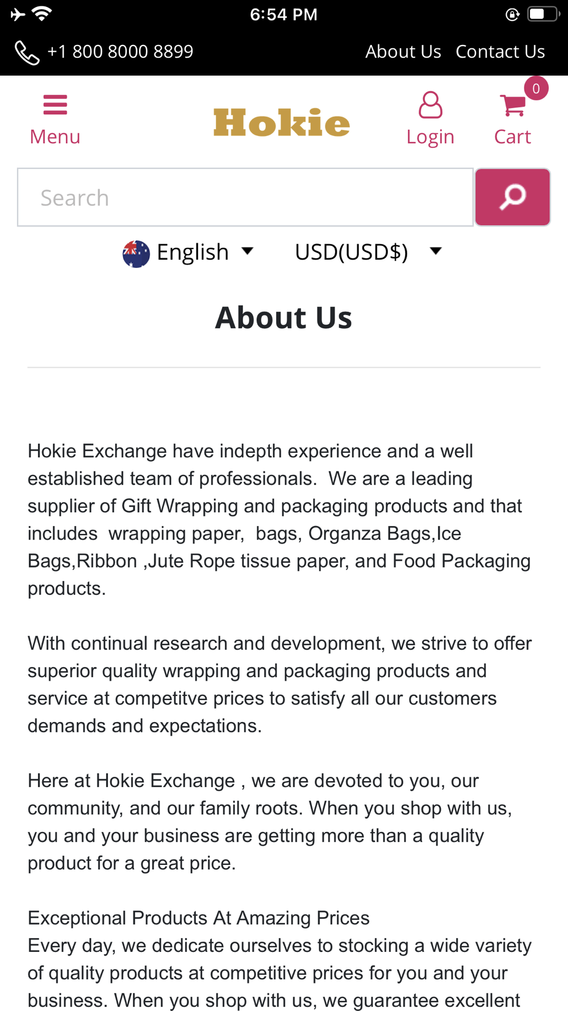Click the Hokie logo
This screenshot has width=568, height=1011.
tap(282, 122)
